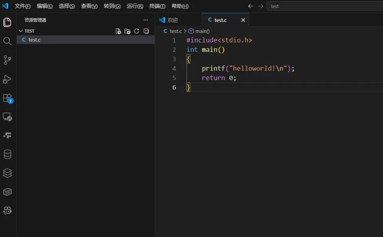
Task: Open the 帮助(H) menu
Action: (180, 6)
